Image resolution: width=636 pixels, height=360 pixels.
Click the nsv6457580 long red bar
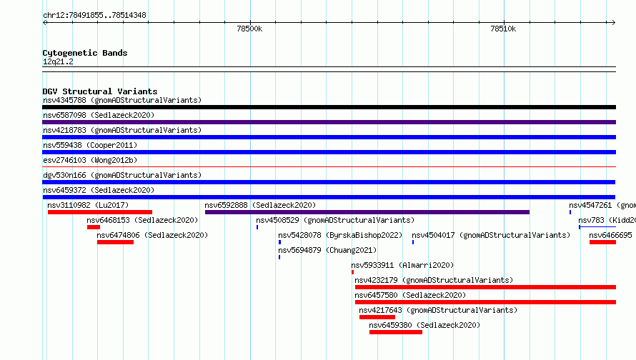coord(485,302)
